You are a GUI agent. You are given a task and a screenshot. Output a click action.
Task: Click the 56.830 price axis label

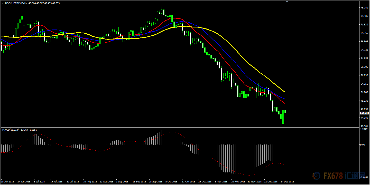coord(364,75)
